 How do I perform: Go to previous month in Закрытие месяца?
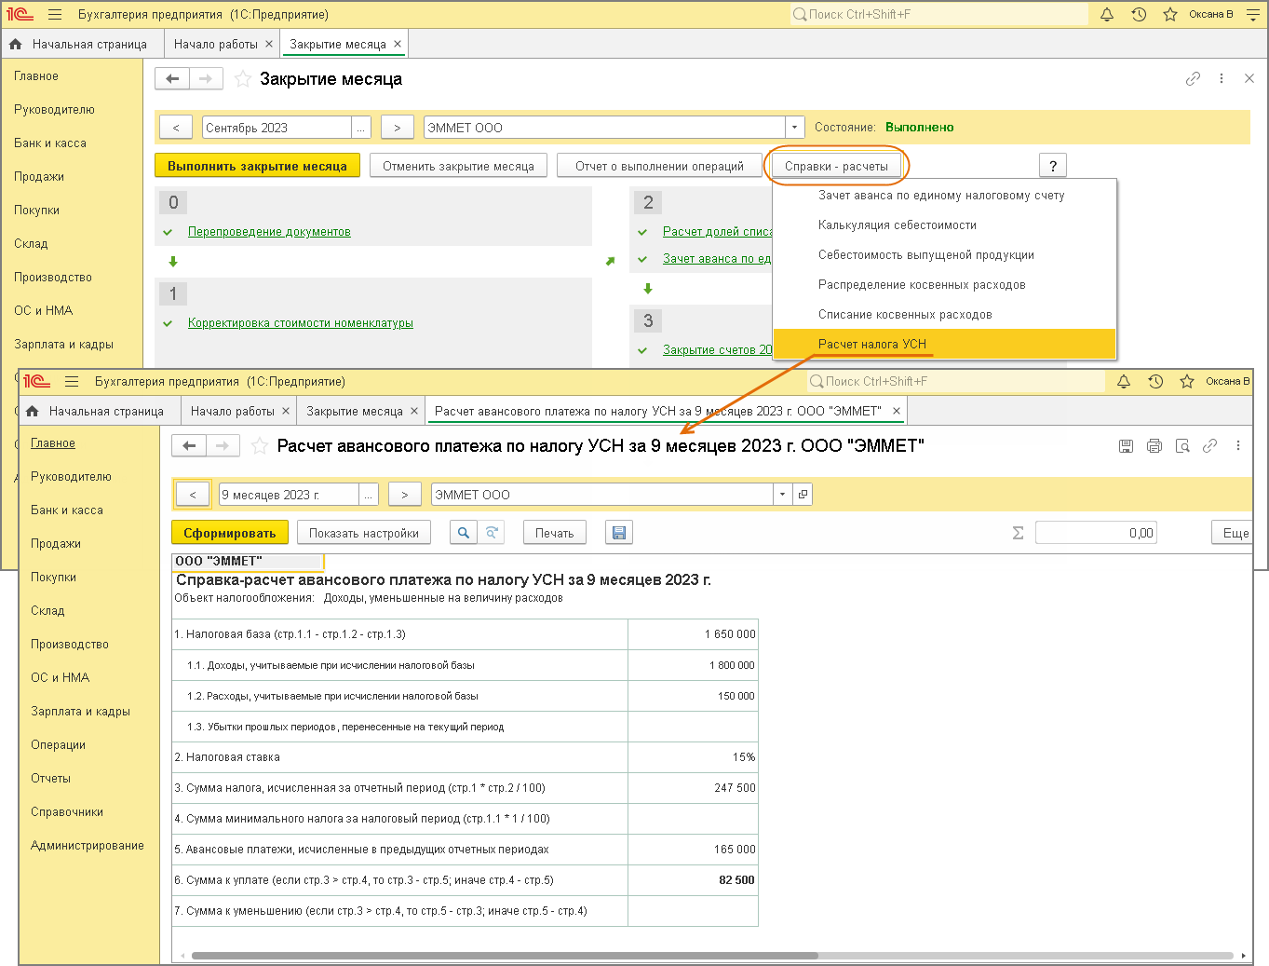point(176,128)
